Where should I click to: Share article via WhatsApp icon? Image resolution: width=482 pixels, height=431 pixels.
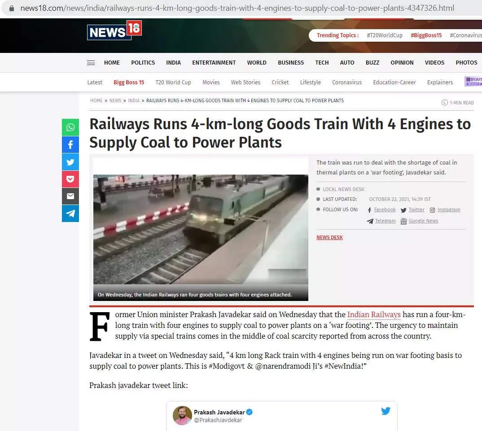click(x=70, y=127)
